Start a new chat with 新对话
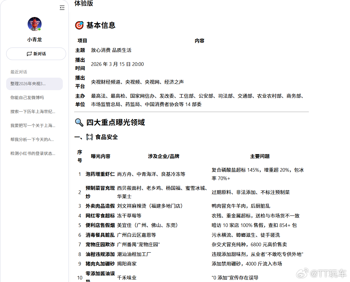The width and height of the screenshot is (350, 282). click(x=36, y=54)
